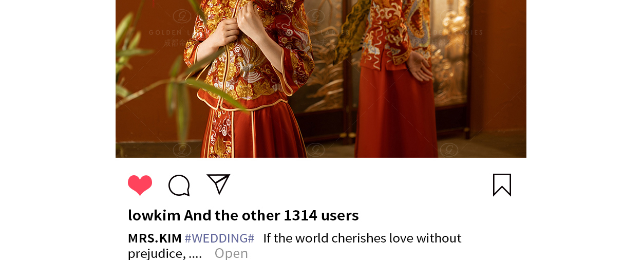Image resolution: width=642 pixels, height=260 pixels.
Task: Open comments with the speech bubble icon
Action: (179, 185)
